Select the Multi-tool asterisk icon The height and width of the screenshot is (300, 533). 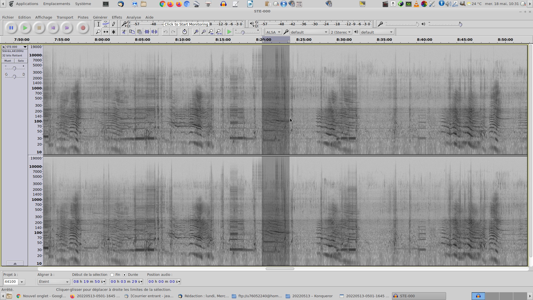click(x=114, y=32)
